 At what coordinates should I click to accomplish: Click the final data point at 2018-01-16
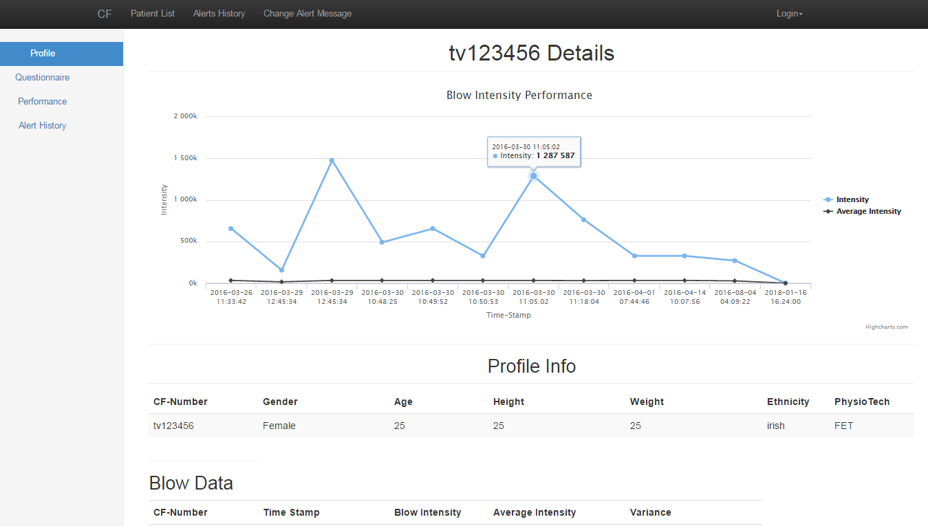coord(785,283)
